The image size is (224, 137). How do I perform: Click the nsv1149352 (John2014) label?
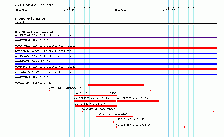(111, 114)
